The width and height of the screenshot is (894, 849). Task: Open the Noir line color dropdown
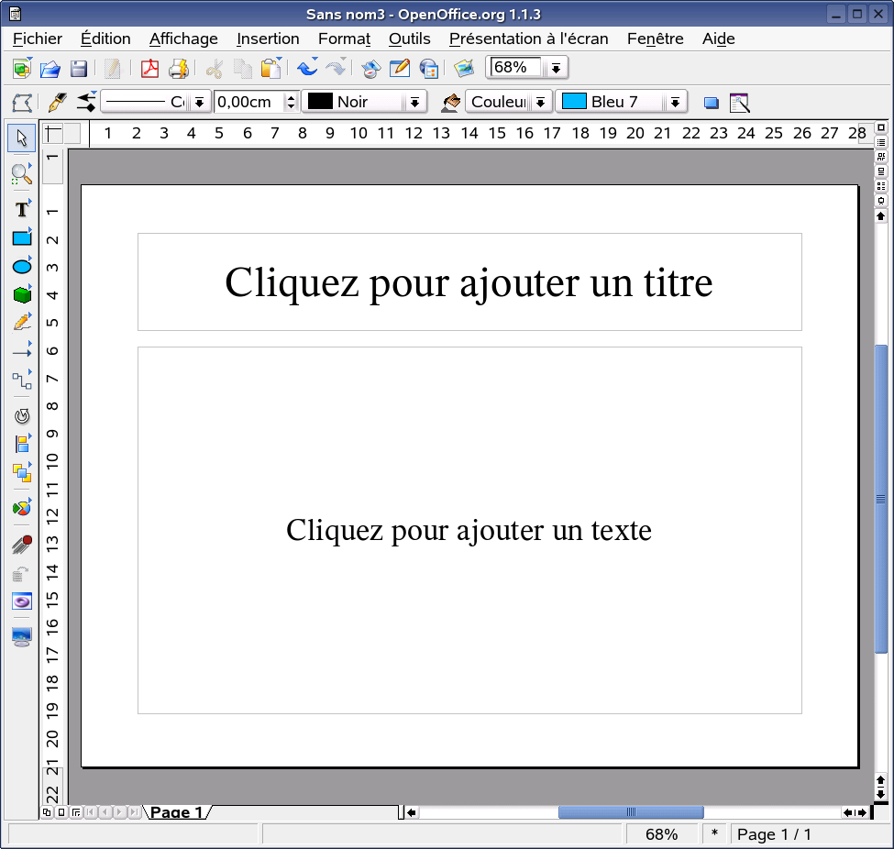pos(414,102)
